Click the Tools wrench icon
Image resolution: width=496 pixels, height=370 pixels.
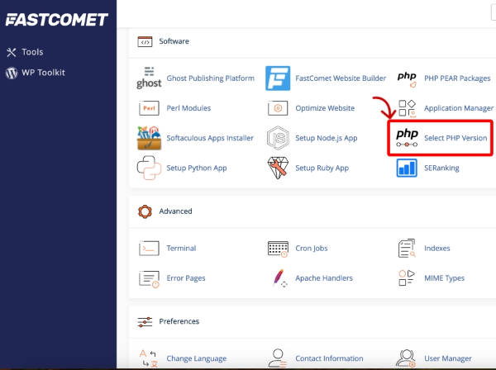click(x=12, y=52)
